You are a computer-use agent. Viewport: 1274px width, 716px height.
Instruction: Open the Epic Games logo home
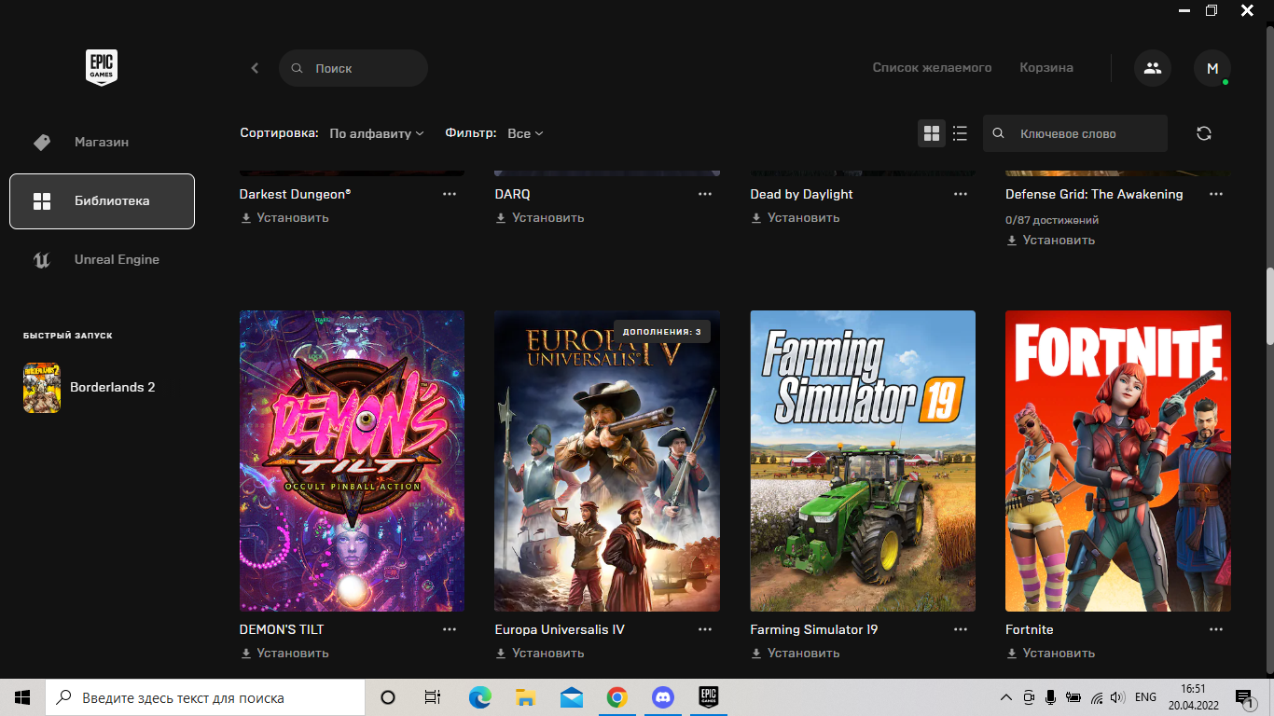click(x=102, y=68)
